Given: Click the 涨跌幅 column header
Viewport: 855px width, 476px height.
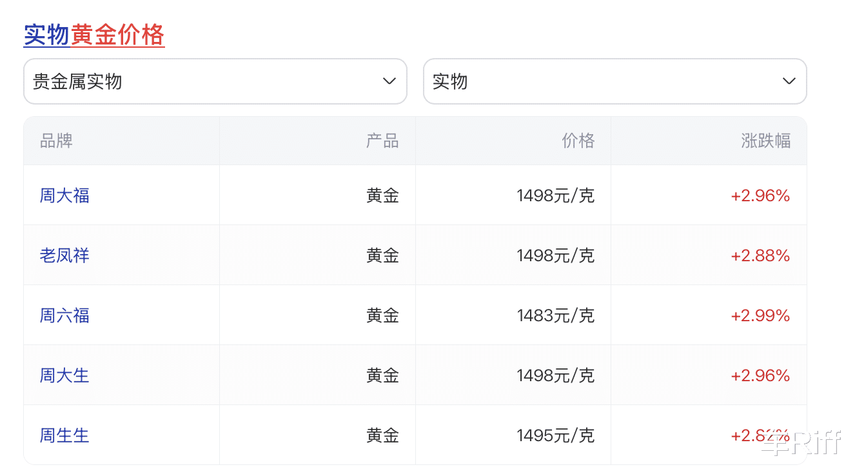Looking at the screenshot, I should pyautogui.click(x=765, y=141).
